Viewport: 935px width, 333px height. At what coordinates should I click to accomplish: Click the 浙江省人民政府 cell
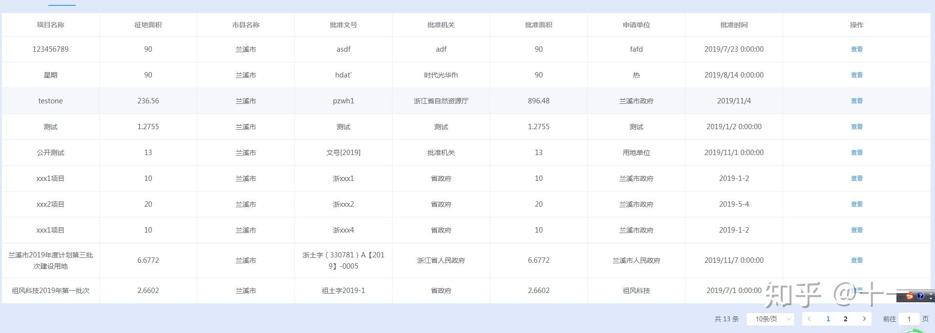click(441, 260)
